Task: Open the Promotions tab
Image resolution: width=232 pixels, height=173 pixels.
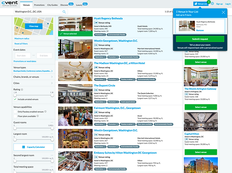Action: coord(39,5)
